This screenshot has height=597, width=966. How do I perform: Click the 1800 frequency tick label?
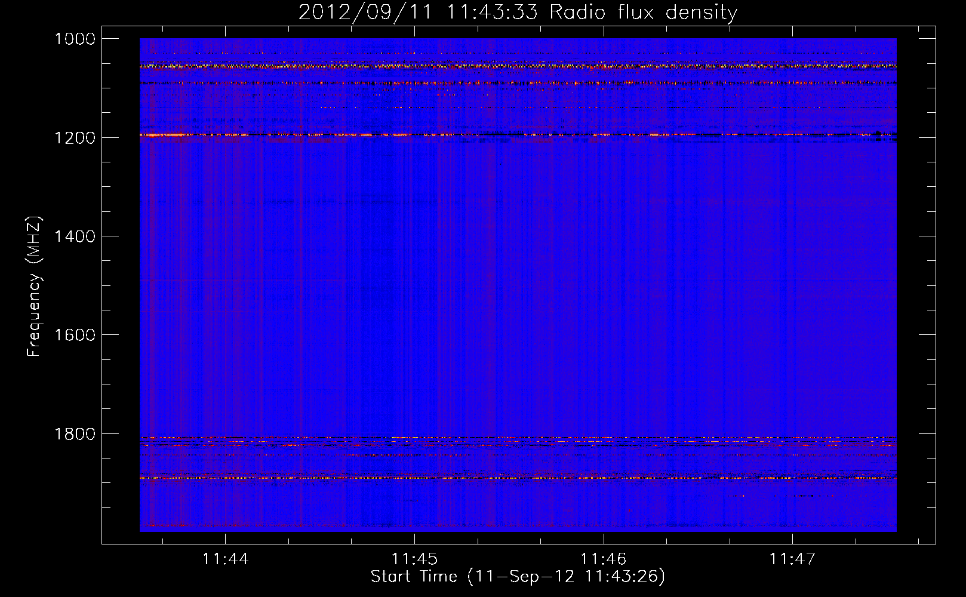(x=75, y=434)
